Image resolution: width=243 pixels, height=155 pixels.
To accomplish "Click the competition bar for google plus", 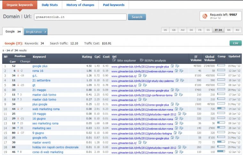I will 221,66.
